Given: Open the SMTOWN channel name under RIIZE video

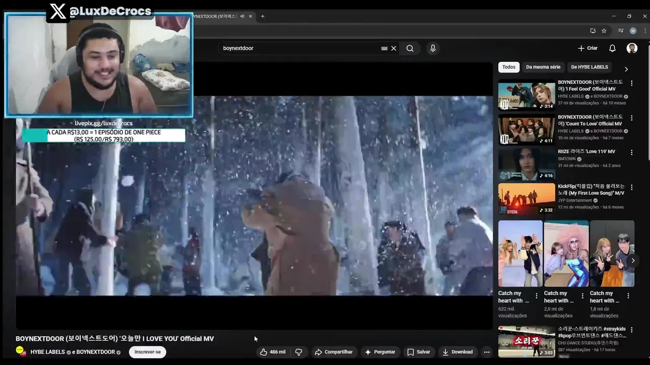Looking at the screenshot, I should tap(567, 159).
